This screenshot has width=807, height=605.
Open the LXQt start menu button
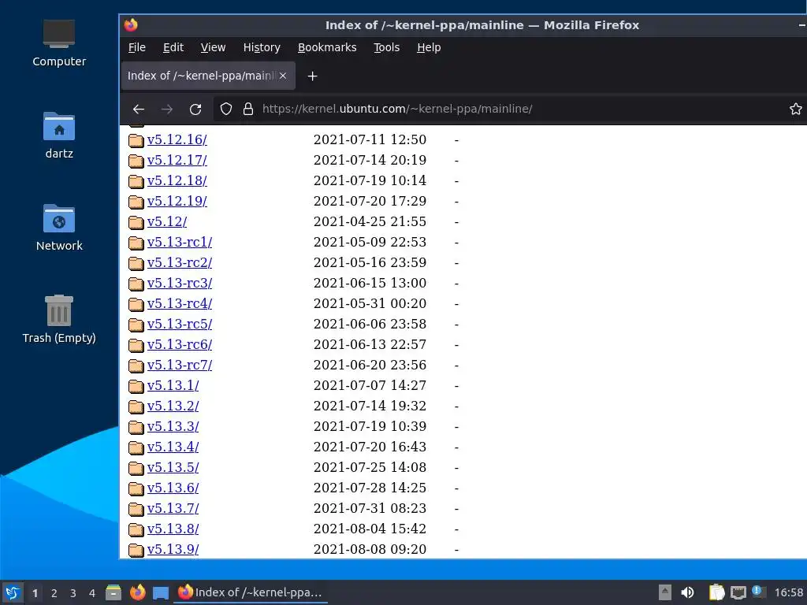13,592
